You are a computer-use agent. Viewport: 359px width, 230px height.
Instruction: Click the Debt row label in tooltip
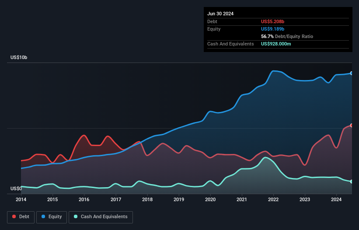coord(212,21)
